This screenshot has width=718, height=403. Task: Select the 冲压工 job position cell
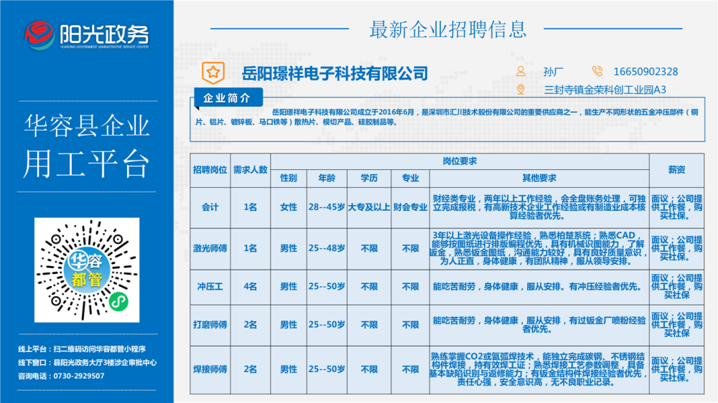[210, 287]
